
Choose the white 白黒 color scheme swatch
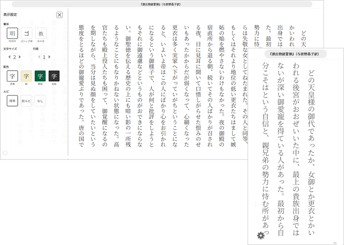point(12,76)
